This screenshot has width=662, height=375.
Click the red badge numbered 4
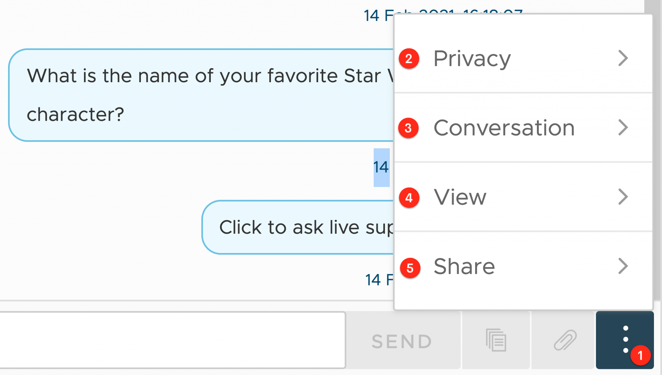[x=409, y=197]
